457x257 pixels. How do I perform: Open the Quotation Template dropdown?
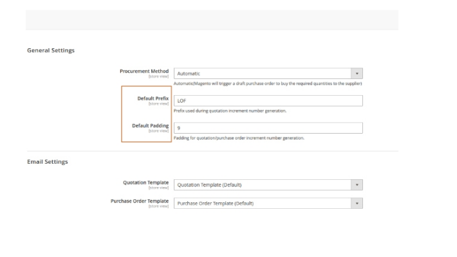pyautogui.click(x=263, y=185)
